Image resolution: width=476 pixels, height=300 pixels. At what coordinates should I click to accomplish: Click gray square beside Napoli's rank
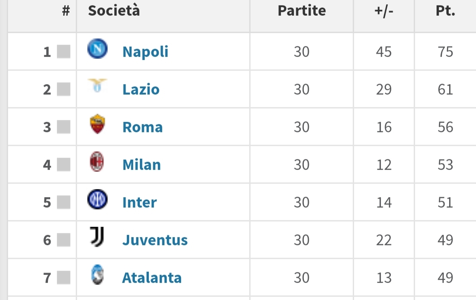[64, 52]
